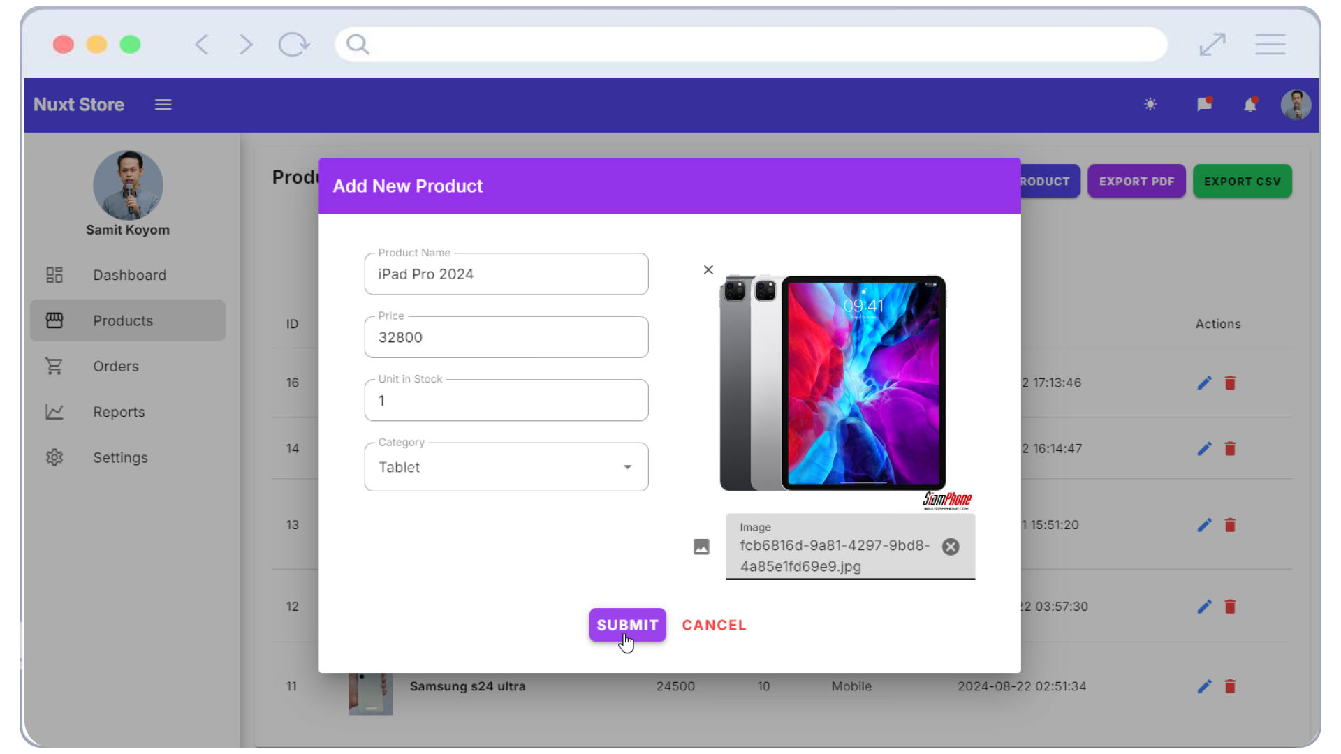Open the Category dropdown showing Tablet
This screenshot has width=1341, height=754.
pos(506,467)
